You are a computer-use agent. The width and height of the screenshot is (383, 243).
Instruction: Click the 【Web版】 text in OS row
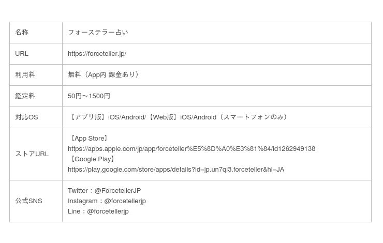(163, 117)
